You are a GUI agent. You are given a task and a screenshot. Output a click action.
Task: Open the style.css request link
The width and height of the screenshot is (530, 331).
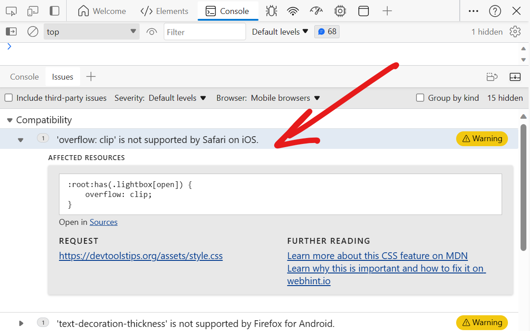(140, 256)
